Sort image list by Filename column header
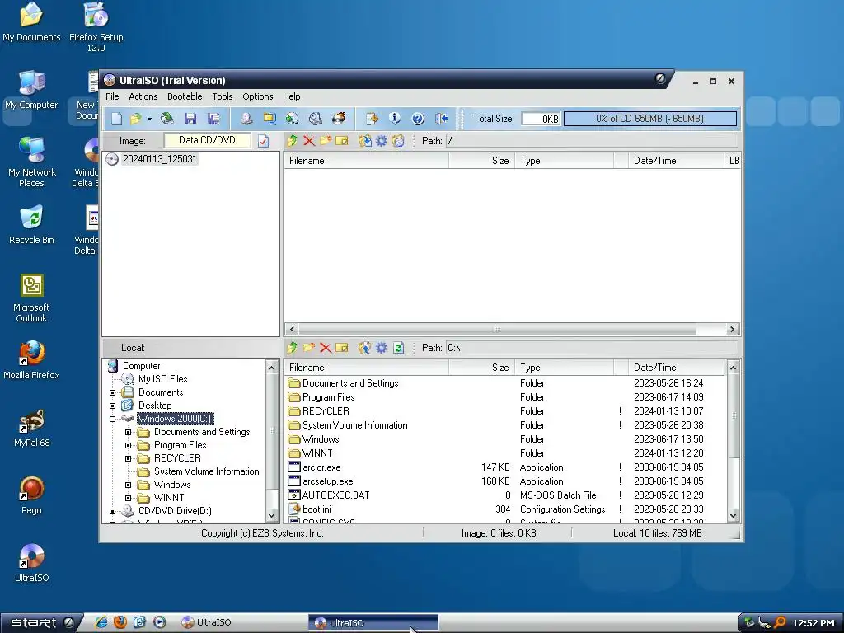This screenshot has width=844, height=633. [366, 161]
